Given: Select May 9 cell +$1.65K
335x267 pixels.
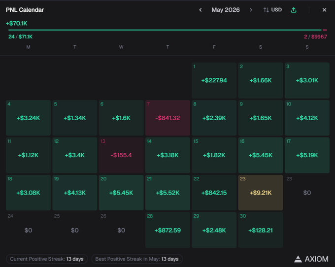Looking at the screenshot, I should pos(261,118).
